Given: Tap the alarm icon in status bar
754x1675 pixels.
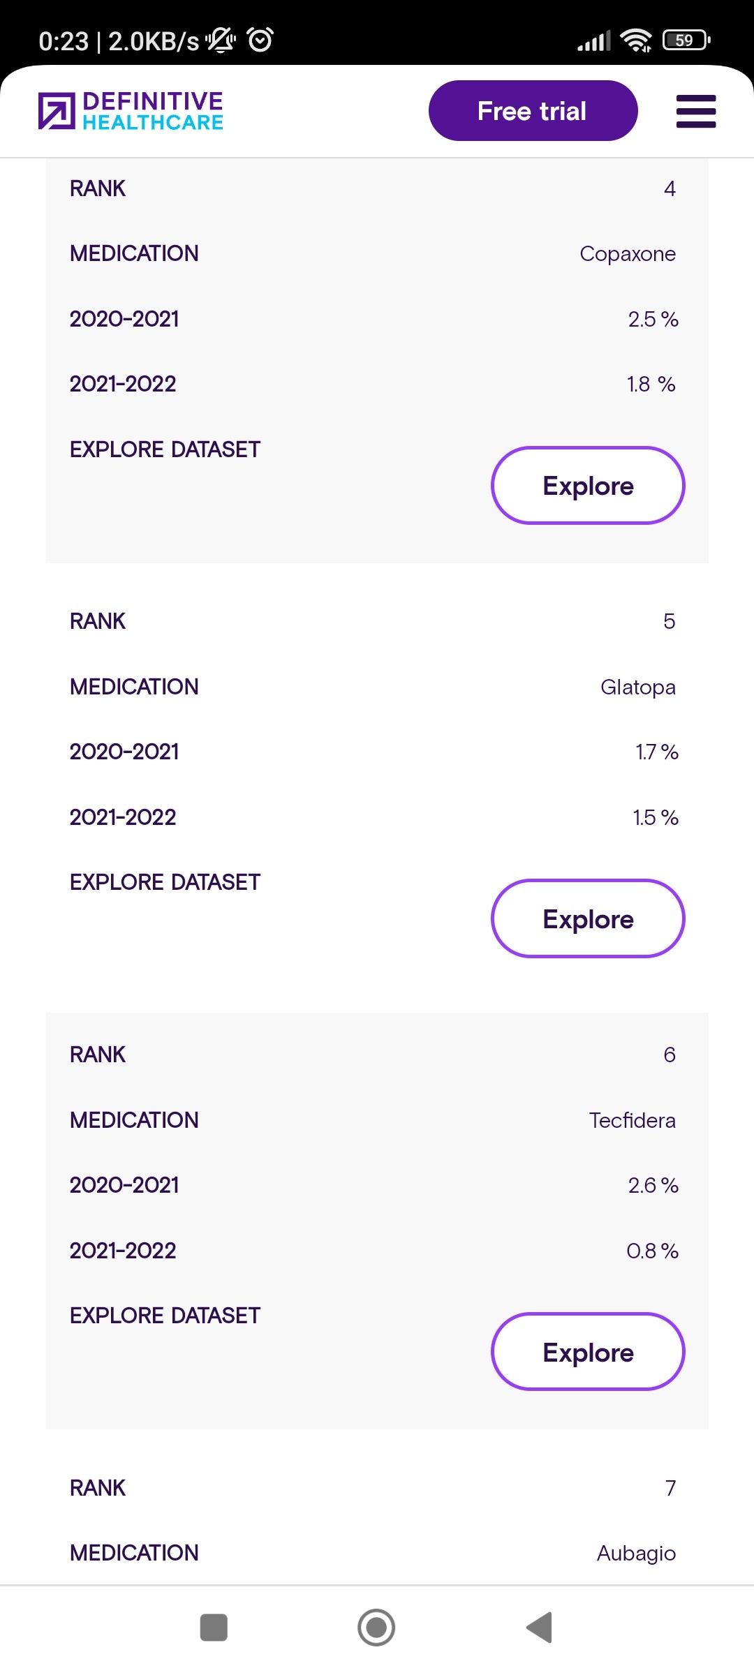Looking at the screenshot, I should [260, 40].
